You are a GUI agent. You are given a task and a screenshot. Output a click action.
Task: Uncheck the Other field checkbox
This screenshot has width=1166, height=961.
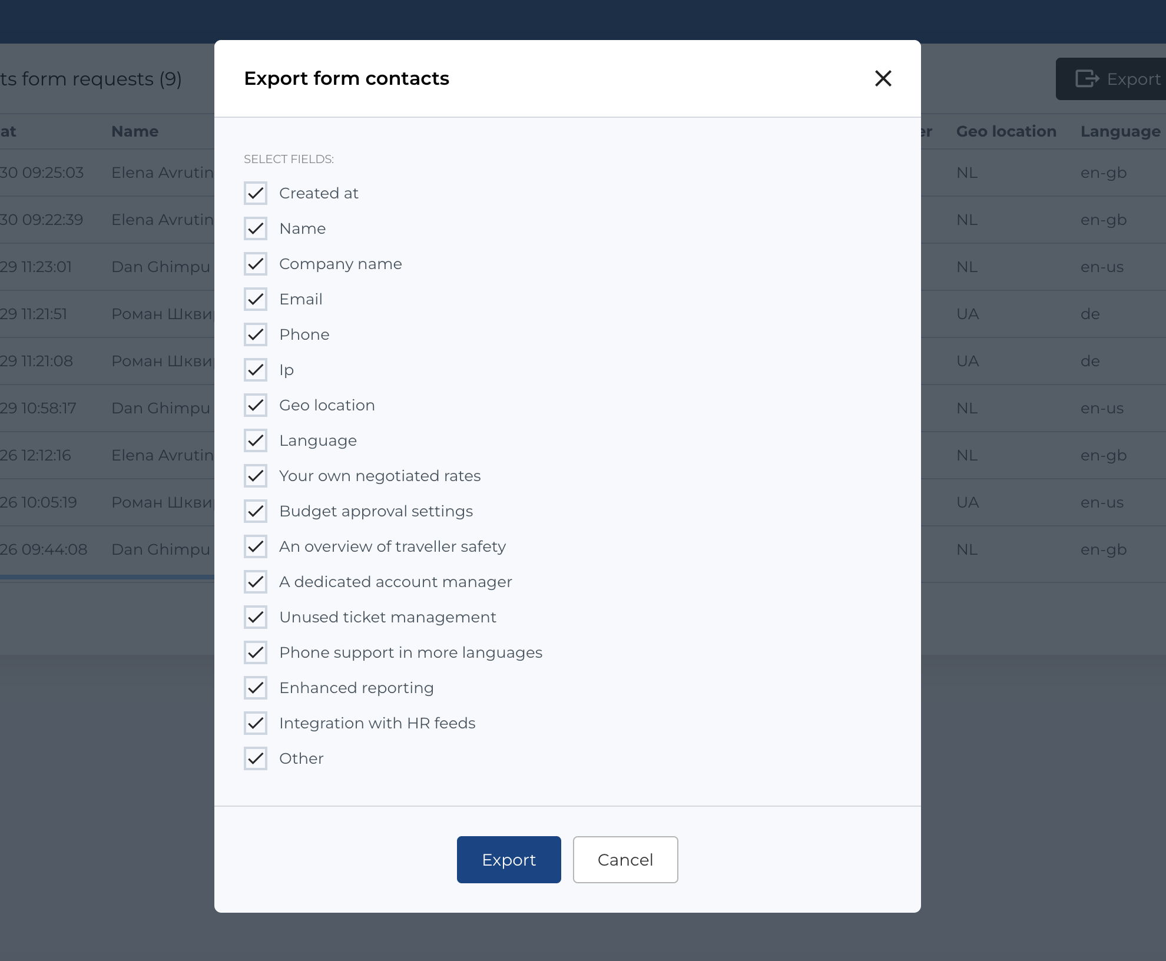point(256,758)
